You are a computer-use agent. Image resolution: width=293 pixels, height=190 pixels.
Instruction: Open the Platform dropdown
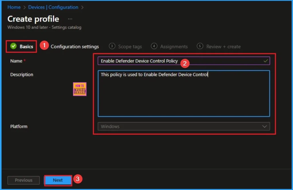[184, 126]
